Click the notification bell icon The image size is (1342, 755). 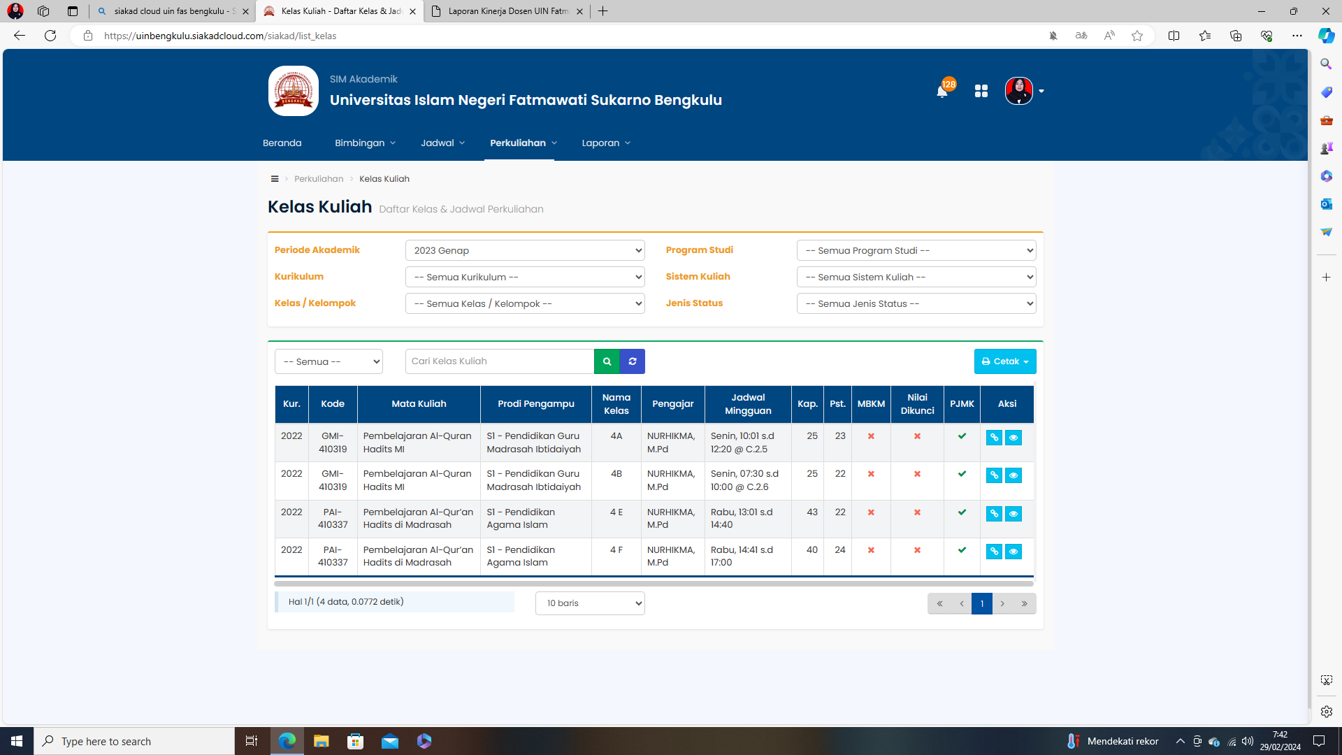941,92
